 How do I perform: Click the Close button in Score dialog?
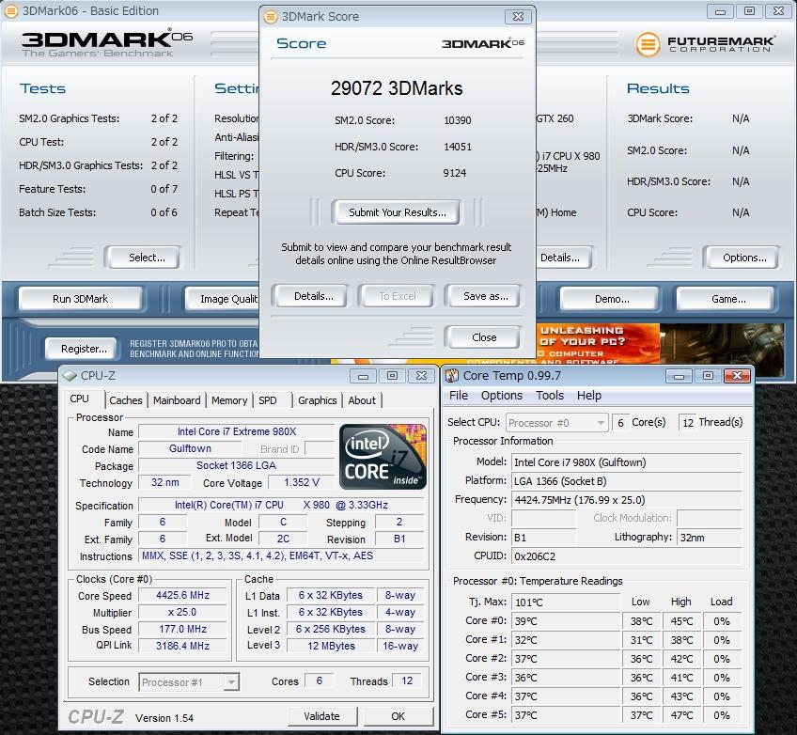[484, 337]
